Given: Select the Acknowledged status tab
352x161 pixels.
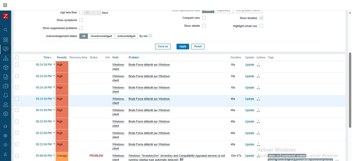Looking at the screenshot, I should [126, 36].
